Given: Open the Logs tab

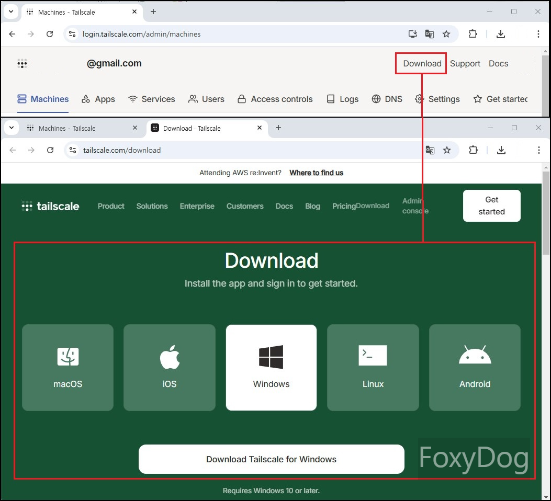Looking at the screenshot, I should [x=342, y=99].
